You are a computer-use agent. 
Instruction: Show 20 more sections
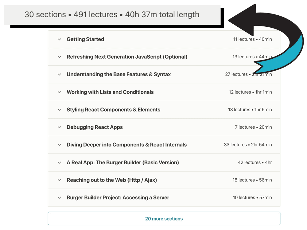tap(164, 219)
